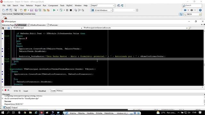This screenshot has width=205, height=115.
Task: Toggle breakpoint on the Auditoria_SenhaMaster line
Action: tap(2, 57)
